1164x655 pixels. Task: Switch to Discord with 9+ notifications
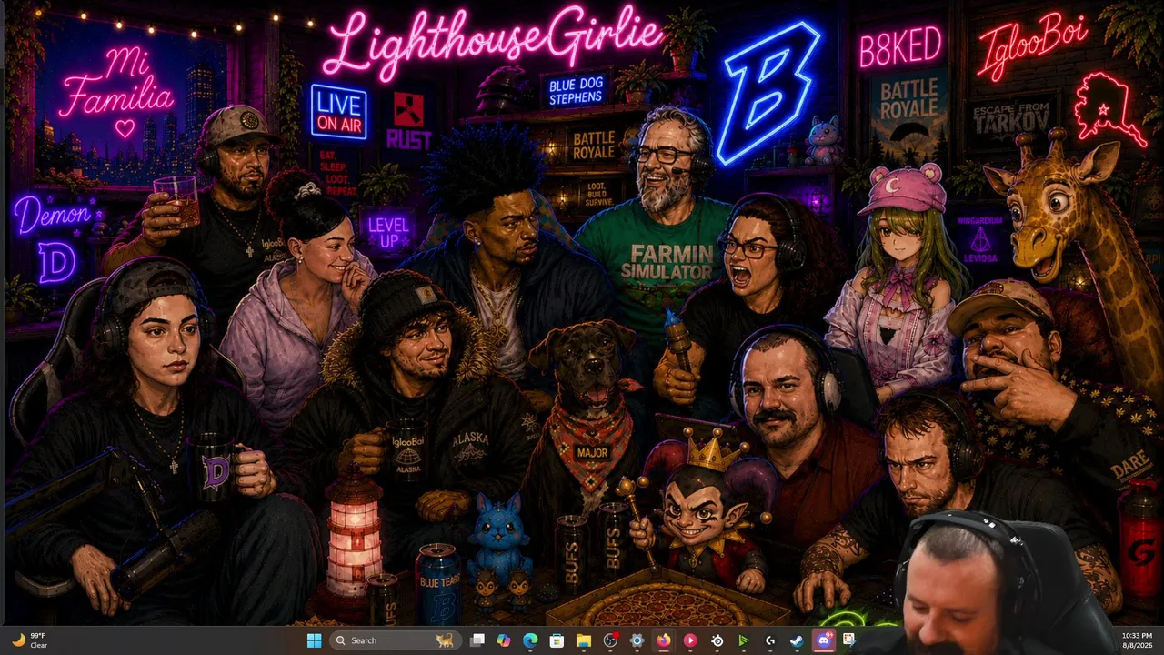click(x=824, y=640)
